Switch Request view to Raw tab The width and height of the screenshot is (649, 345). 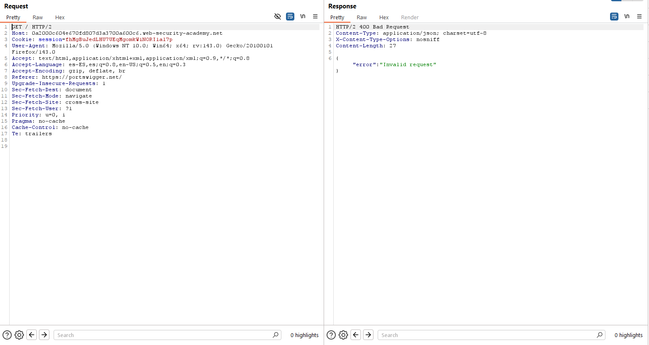(x=38, y=18)
